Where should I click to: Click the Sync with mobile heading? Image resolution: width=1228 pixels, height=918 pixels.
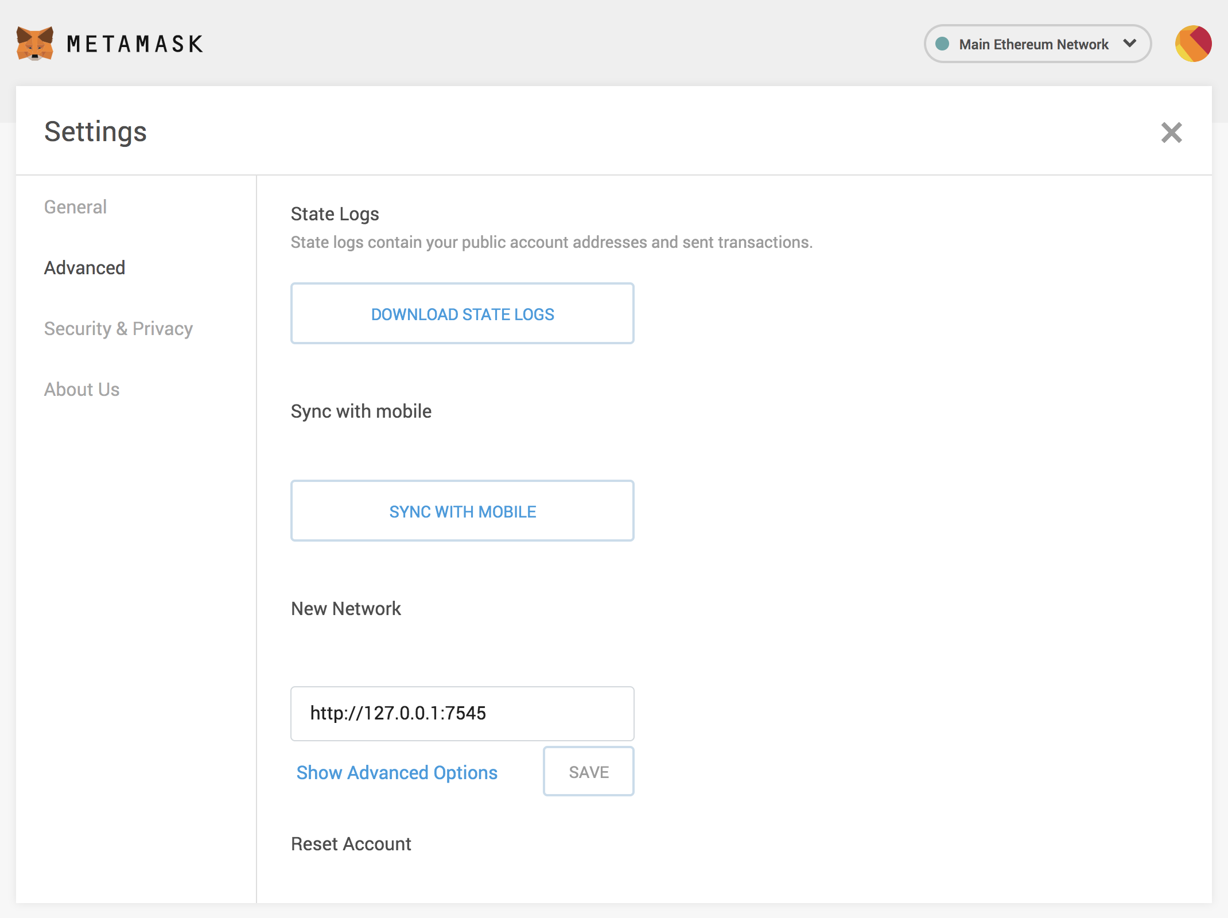click(x=361, y=411)
